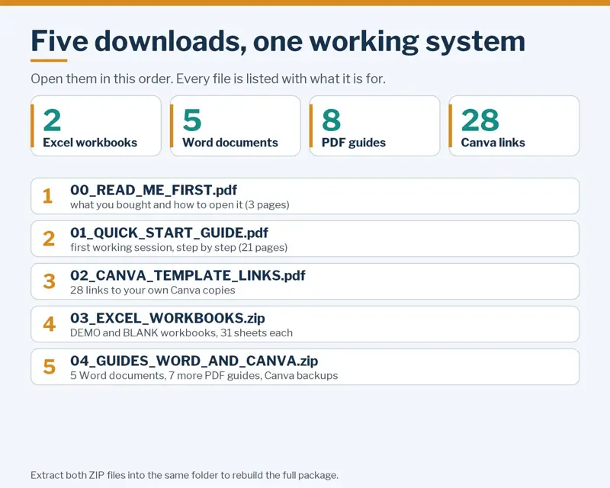Click the file name 01_QUICK_START_GUIDE.pdf
The image size is (610, 488).
click(x=169, y=233)
